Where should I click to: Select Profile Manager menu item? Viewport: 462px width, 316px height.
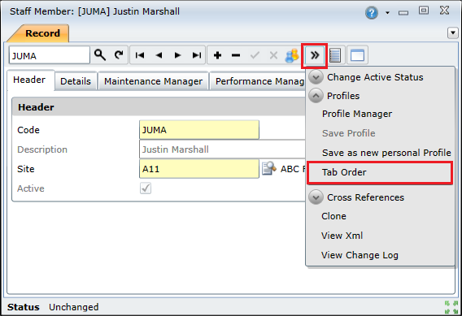click(x=357, y=114)
